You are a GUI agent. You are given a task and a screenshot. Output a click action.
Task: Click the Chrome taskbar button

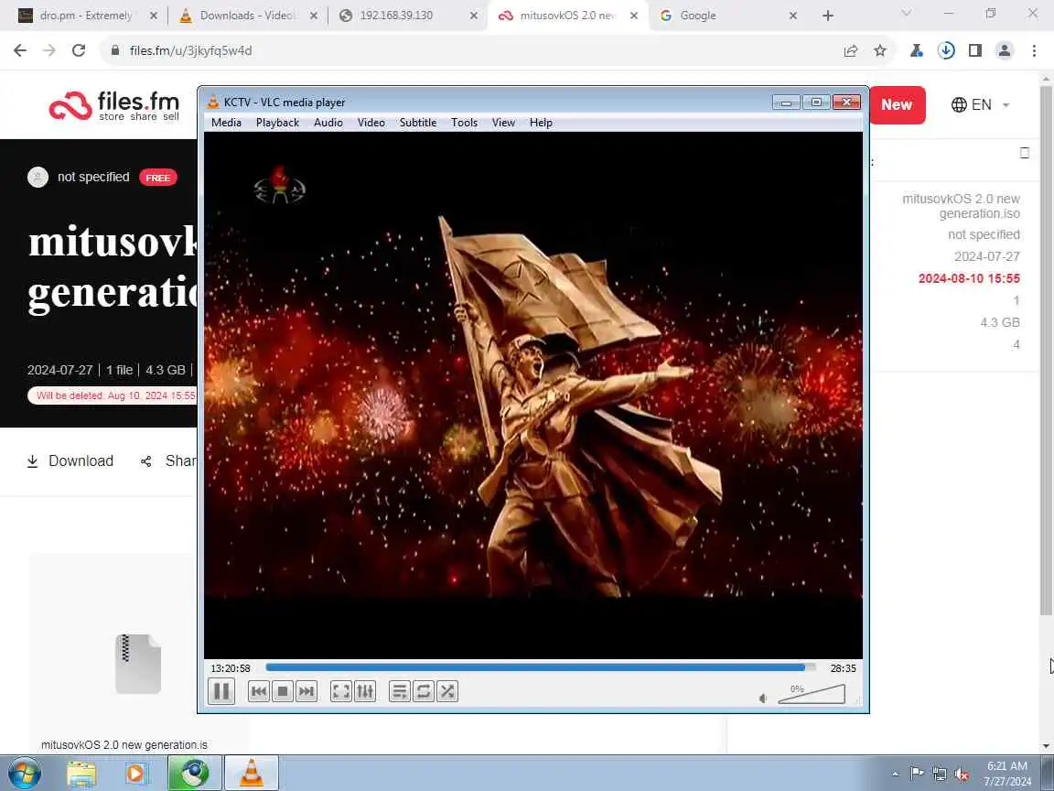point(194,774)
